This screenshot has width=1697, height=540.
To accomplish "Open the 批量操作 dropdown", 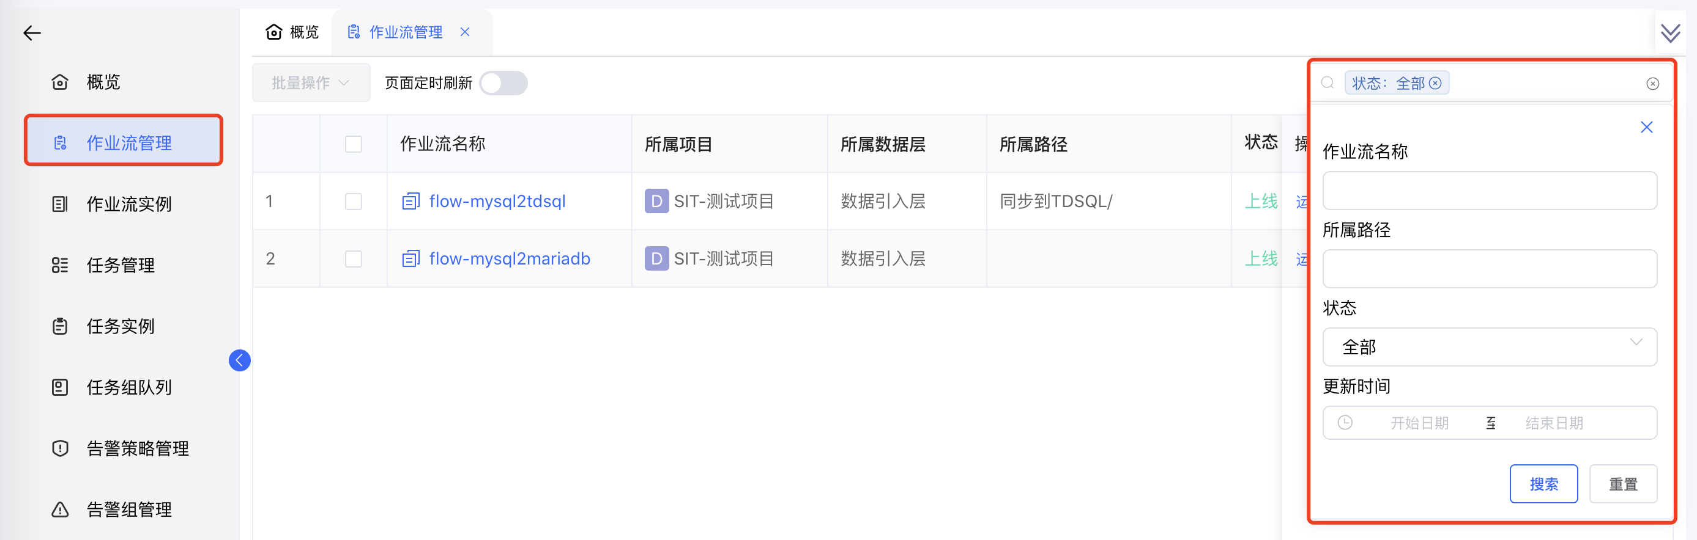I will (x=310, y=82).
